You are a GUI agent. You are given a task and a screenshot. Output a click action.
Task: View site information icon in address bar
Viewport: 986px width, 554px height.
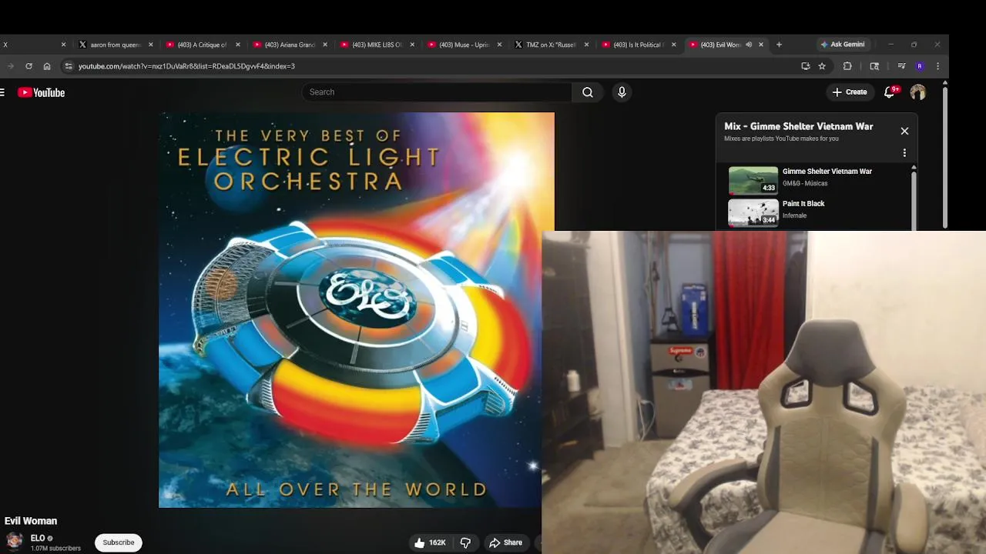pyautogui.click(x=69, y=66)
